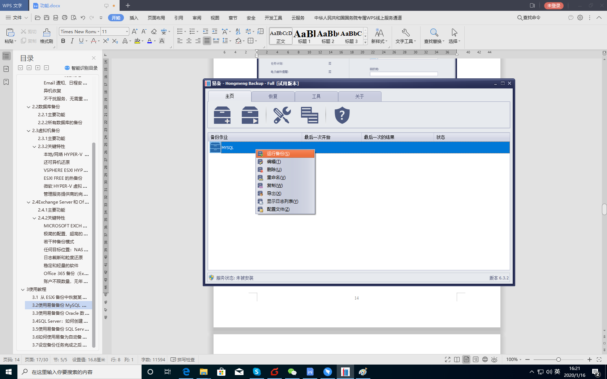Switch to the 恢复 tab in Hongmeng Backup

(273, 96)
